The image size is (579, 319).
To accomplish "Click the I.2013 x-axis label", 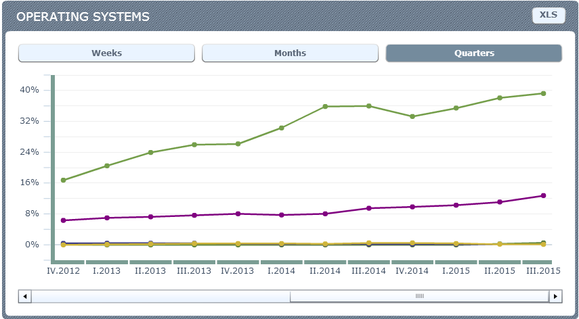I will coord(107,271).
